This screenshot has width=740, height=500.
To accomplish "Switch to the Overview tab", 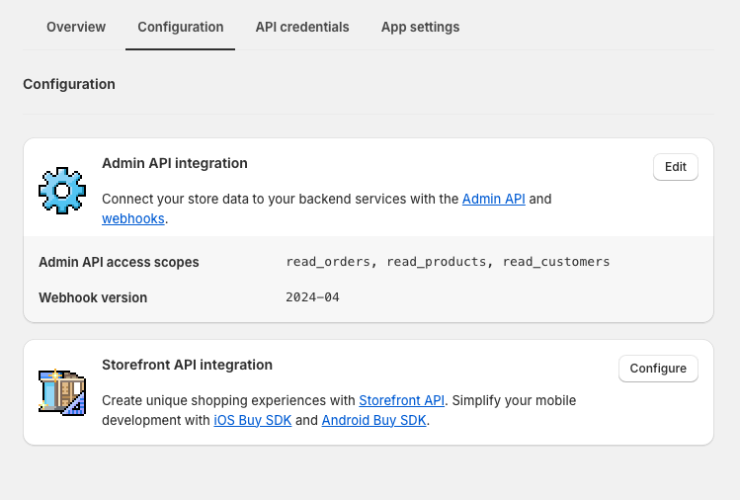I will tap(76, 27).
